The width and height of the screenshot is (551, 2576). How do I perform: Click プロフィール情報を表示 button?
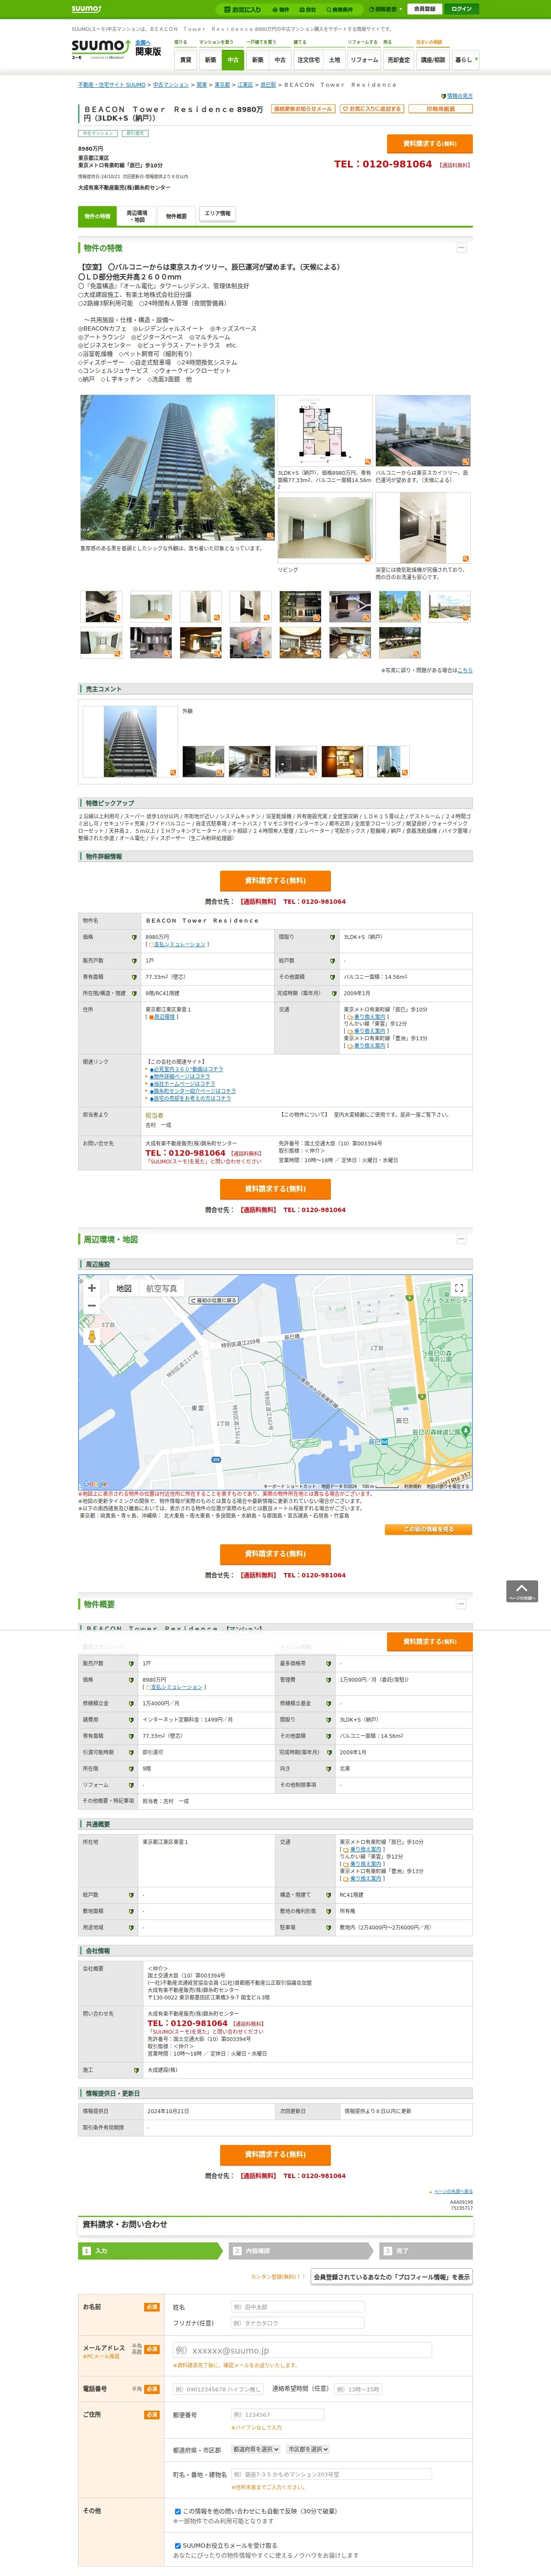391,2277
